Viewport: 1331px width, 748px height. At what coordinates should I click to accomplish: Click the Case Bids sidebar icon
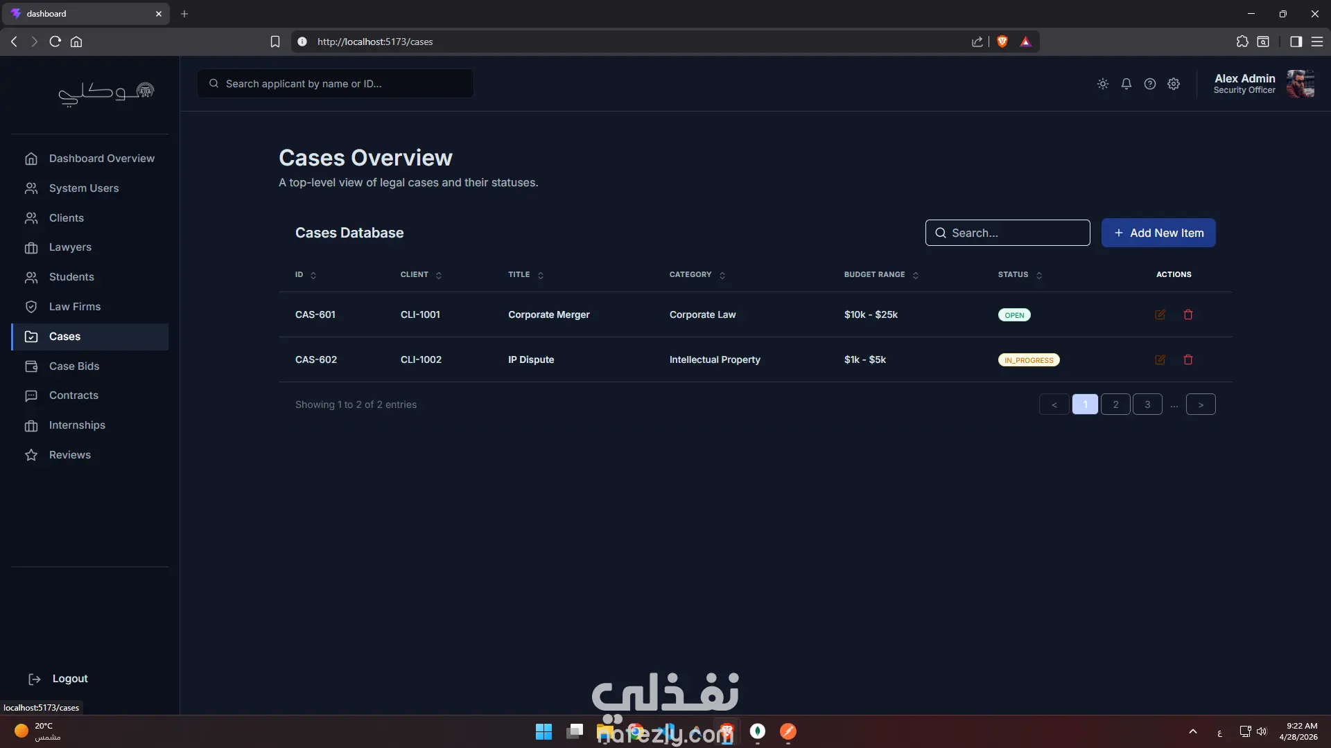(31, 366)
